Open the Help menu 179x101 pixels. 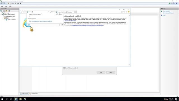point(10,6)
